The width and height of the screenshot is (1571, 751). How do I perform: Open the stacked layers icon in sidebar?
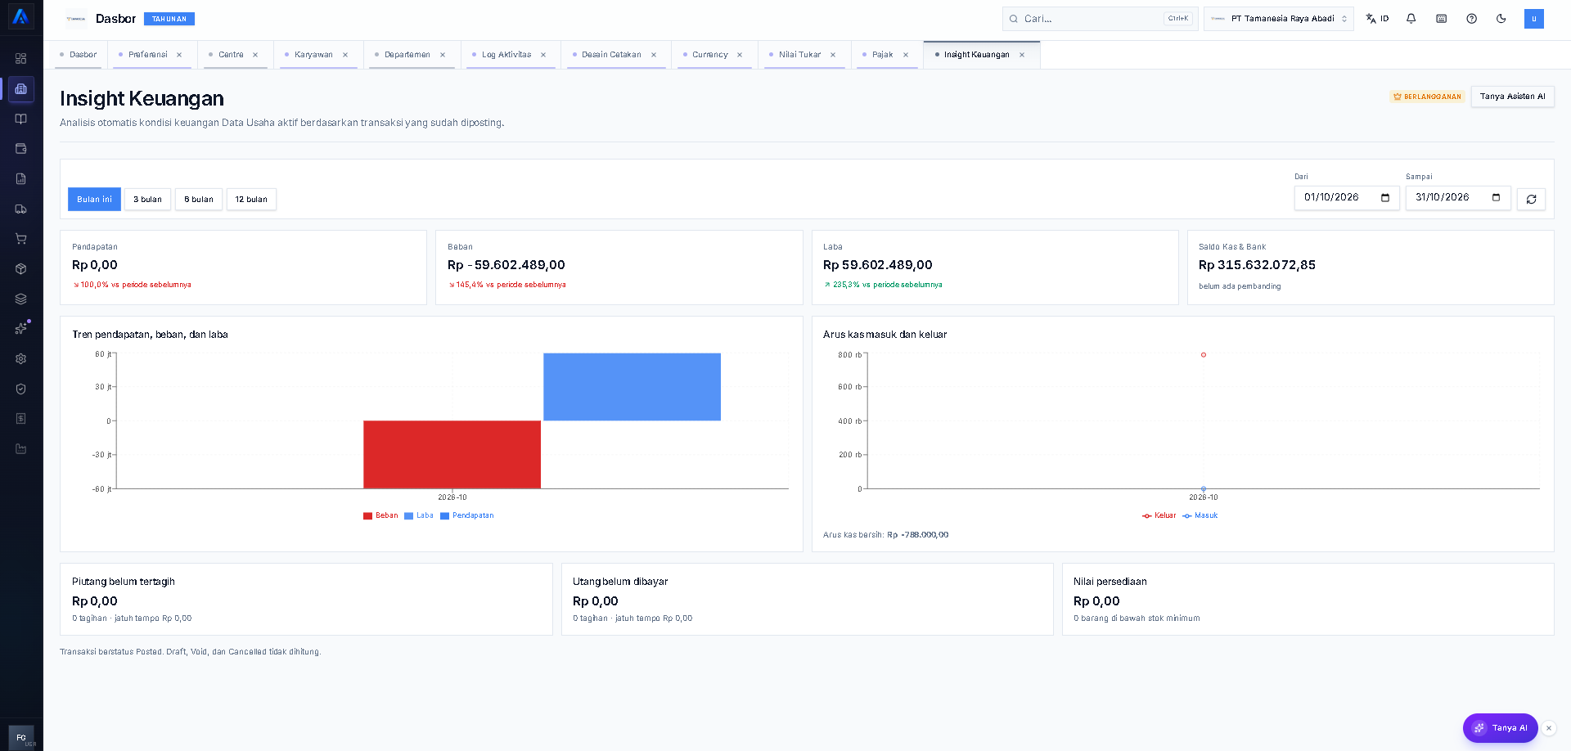(x=21, y=299)
